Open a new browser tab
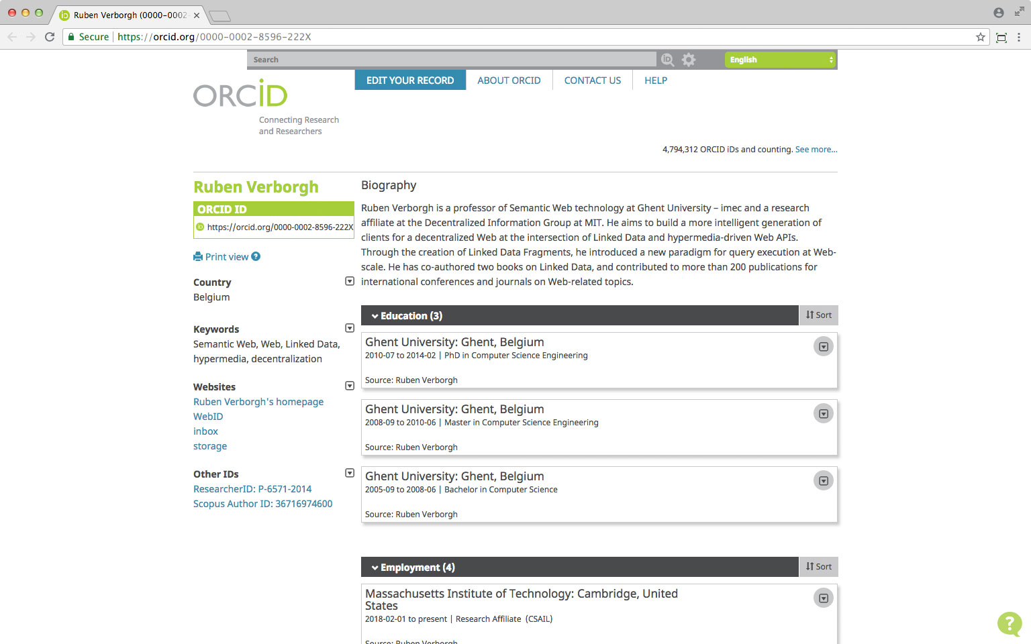The image size is (1031, 644). click(x=219, y=15)
